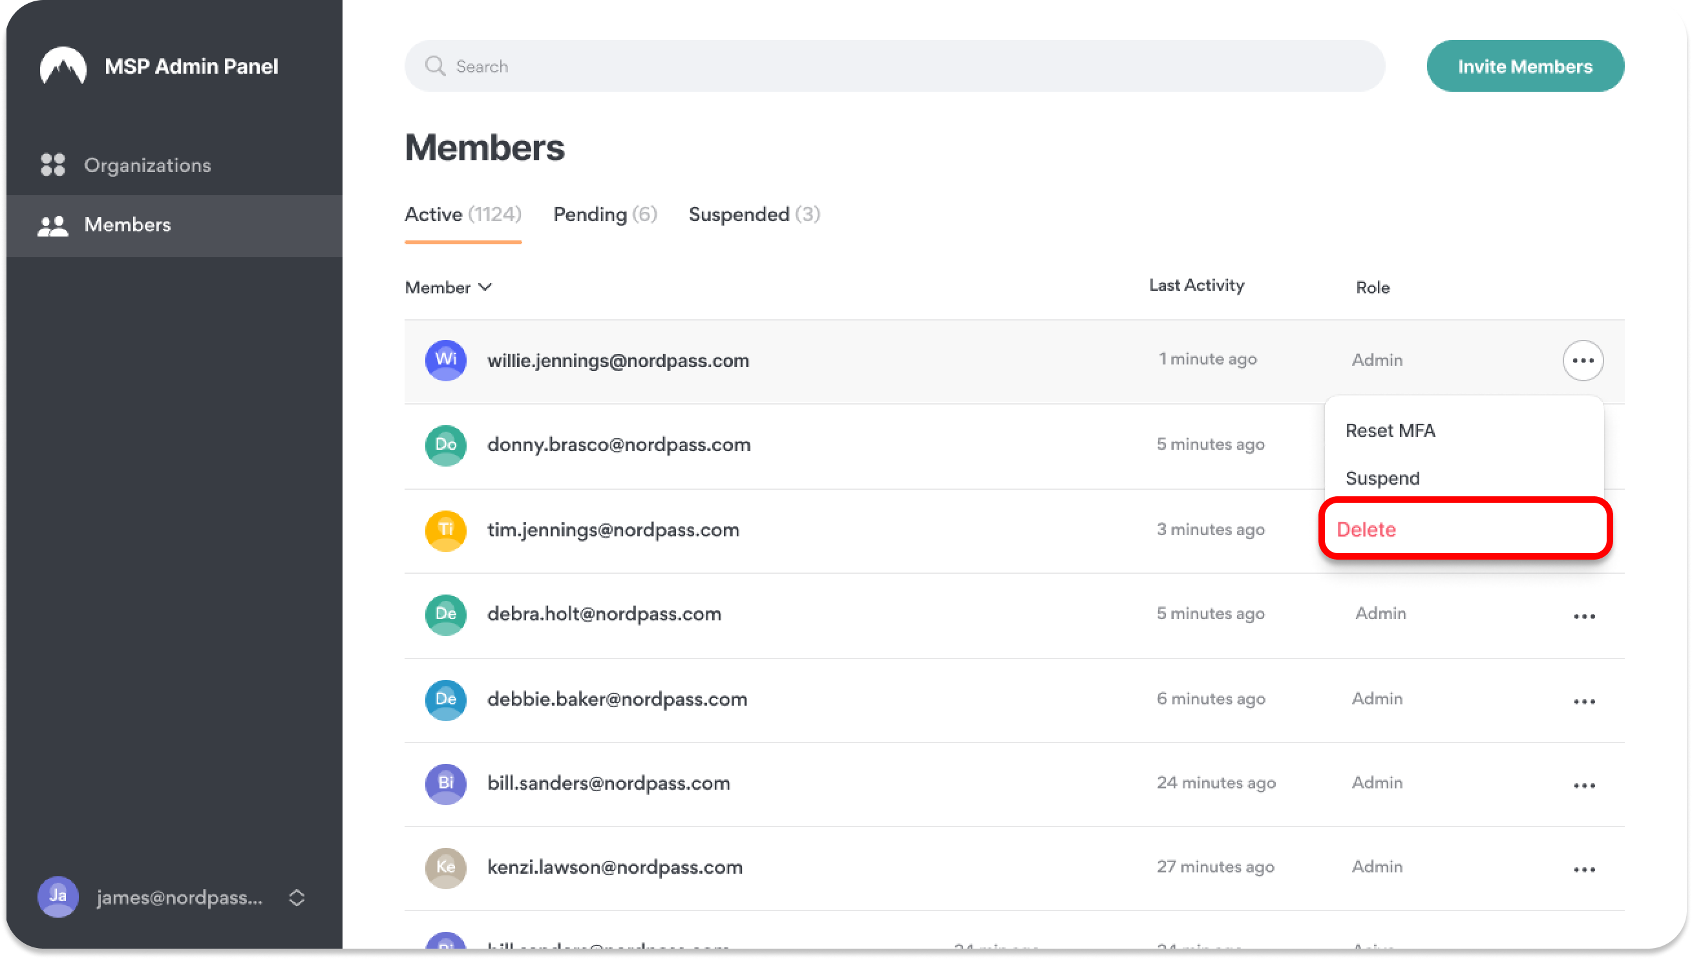
Task: Click the Ja account avatar in sidebar
Action: pos(58,896)
